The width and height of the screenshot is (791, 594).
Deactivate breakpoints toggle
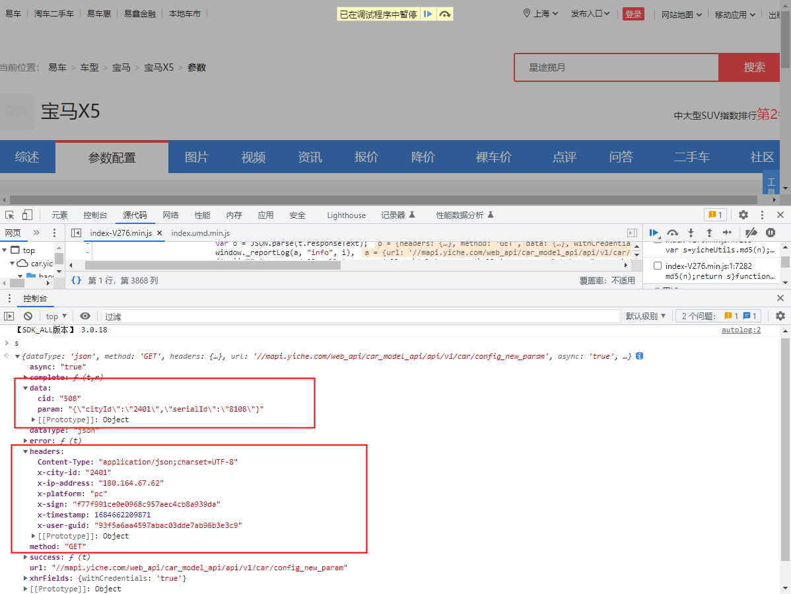click(x=751, y=233)
